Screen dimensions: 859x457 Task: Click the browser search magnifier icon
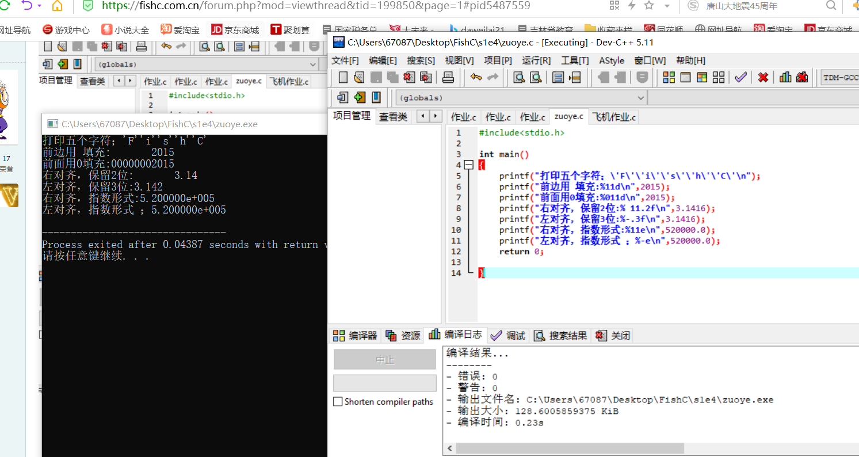tap(831, 6)
